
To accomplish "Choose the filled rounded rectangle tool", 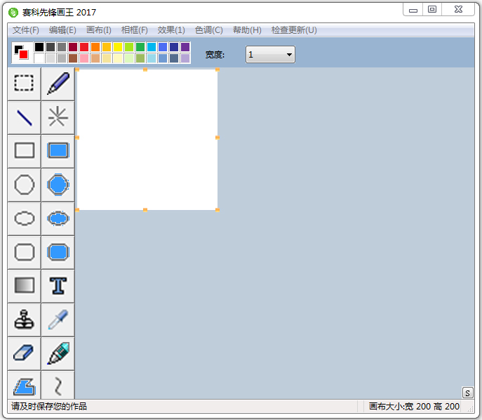I will [58, 253].
